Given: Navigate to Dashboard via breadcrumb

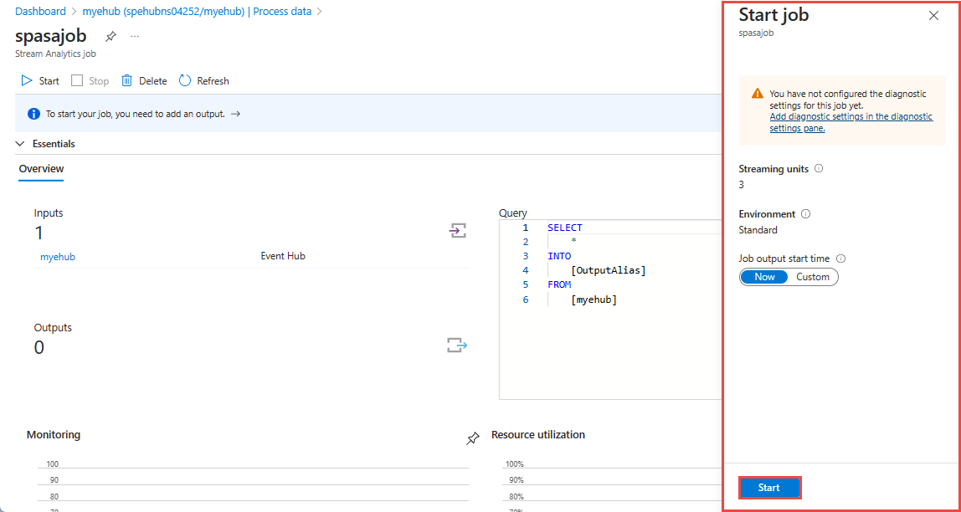Looking at the screenshot, I should (40, 11).
